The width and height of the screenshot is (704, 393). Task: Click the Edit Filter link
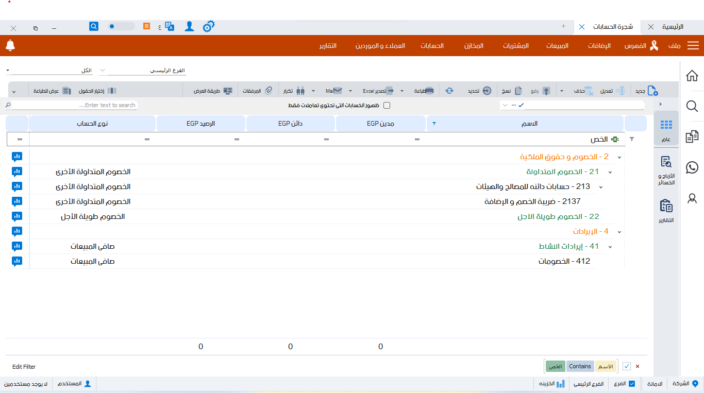coord(24,367)
